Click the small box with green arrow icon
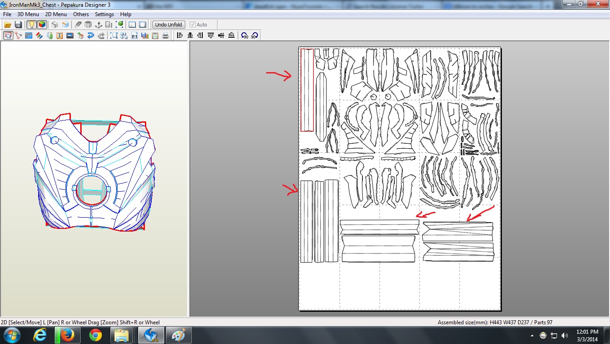Screen dimensions: 610x344 click(80, 35)
